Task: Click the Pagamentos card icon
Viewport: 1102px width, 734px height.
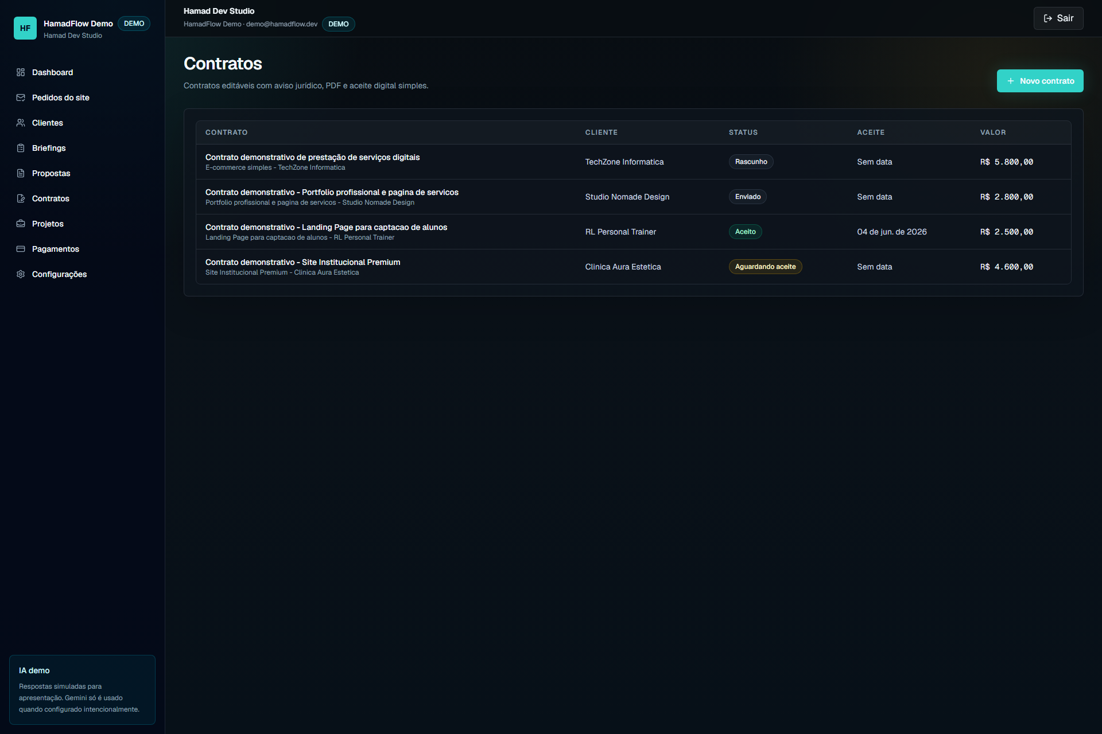Action: 21,249
